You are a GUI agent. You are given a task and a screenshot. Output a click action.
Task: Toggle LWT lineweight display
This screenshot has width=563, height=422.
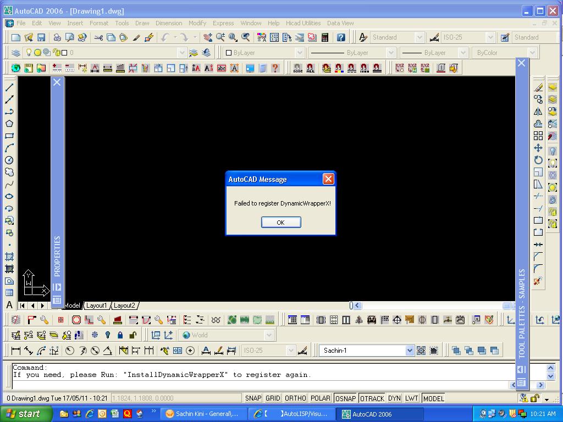pos(411,398)
